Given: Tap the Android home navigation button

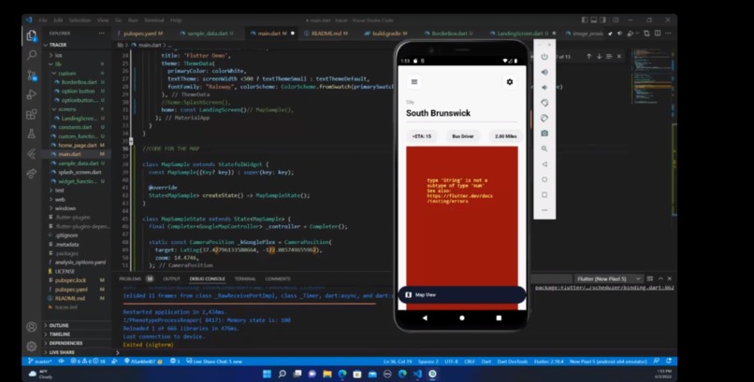Looking at the screenshot, I should pos(461,318).
